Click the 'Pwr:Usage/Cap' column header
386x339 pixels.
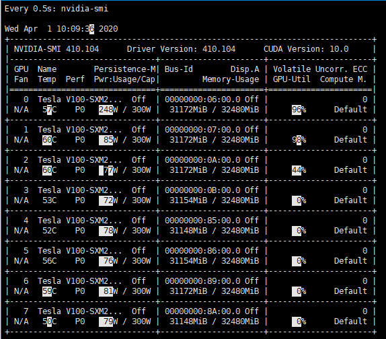pos(124,79)
